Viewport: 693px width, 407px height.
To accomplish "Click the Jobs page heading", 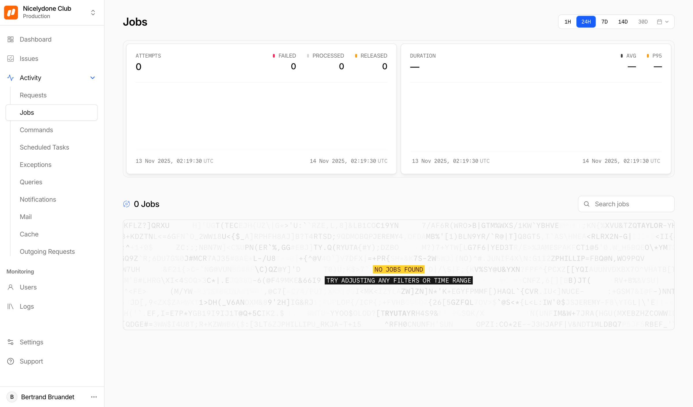I will pyautogui.click(x=135, y=22).
